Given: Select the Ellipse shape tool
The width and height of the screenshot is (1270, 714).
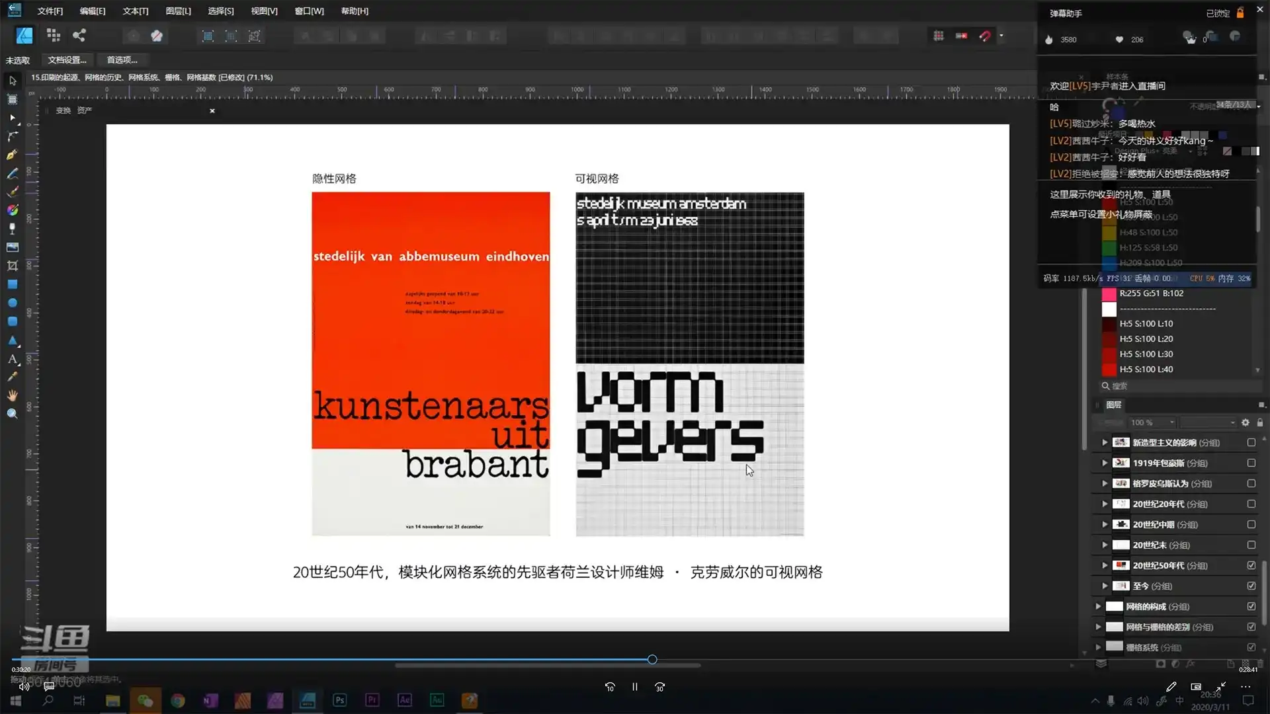Looking at the screenshot, I should (x=12, y=303).
